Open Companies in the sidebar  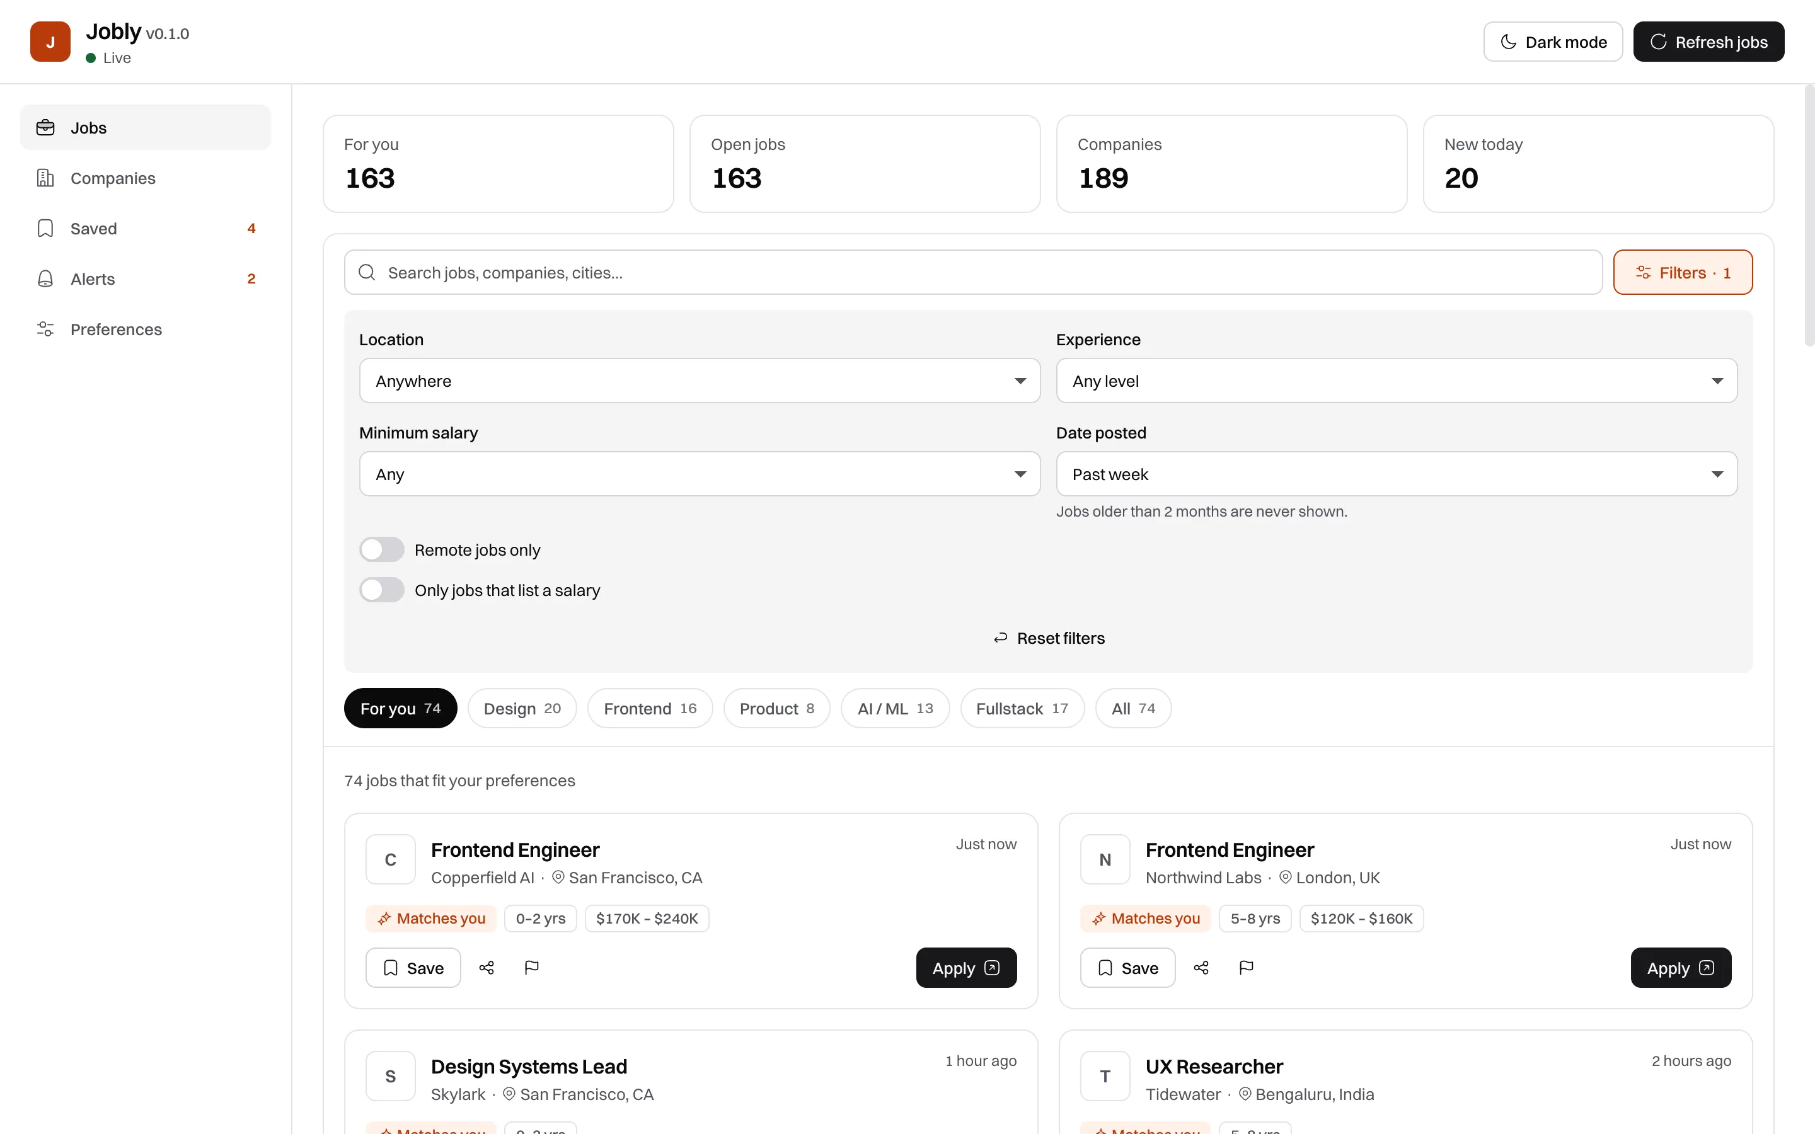click(146, 178)
